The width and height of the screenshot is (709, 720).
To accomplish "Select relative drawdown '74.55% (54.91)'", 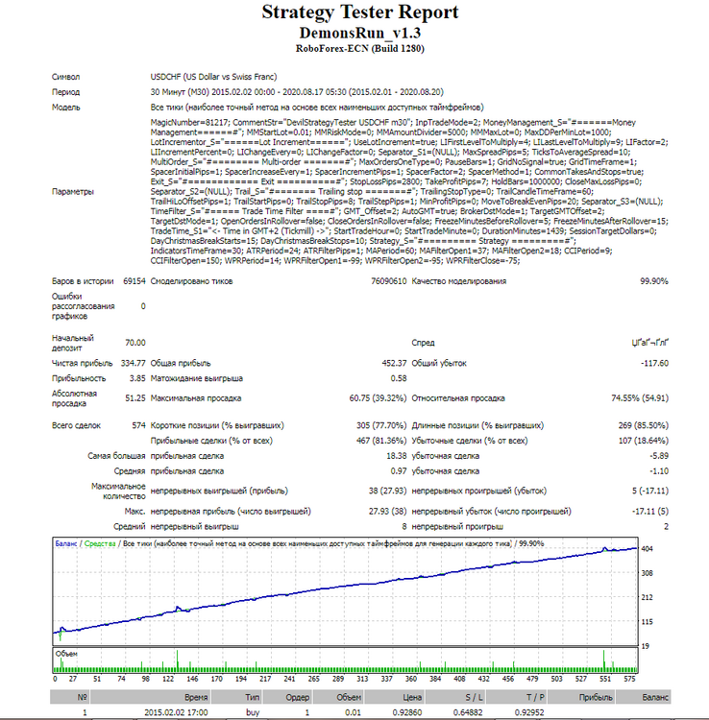I will [x=640, y=398].
